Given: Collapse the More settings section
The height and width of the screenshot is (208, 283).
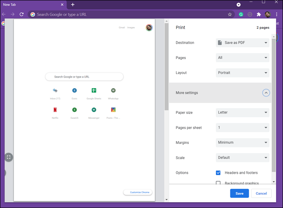Looking at the screenshot, I should click(x=266, y=93).
